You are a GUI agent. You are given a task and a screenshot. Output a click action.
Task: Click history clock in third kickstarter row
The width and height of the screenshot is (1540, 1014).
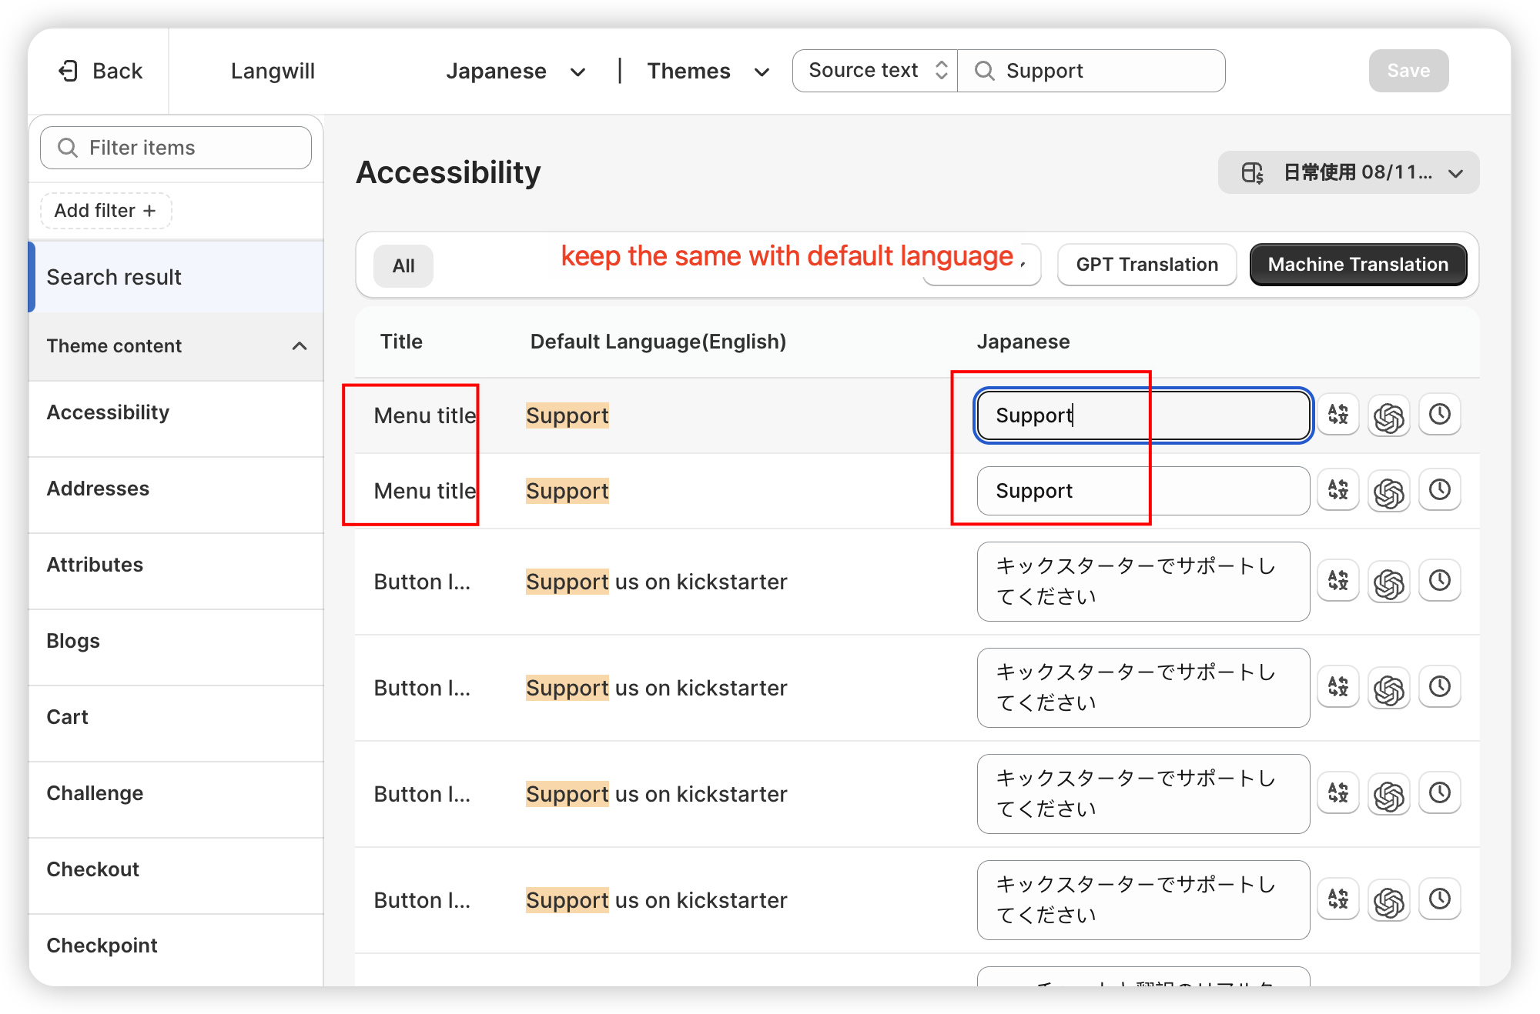tap(1440, 793)
